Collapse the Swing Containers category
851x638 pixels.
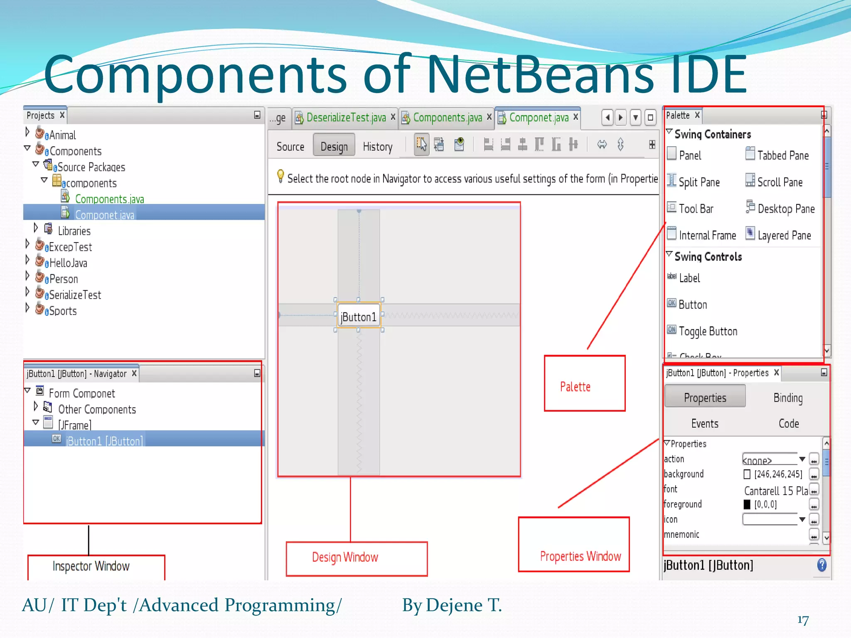coord(669,132)
